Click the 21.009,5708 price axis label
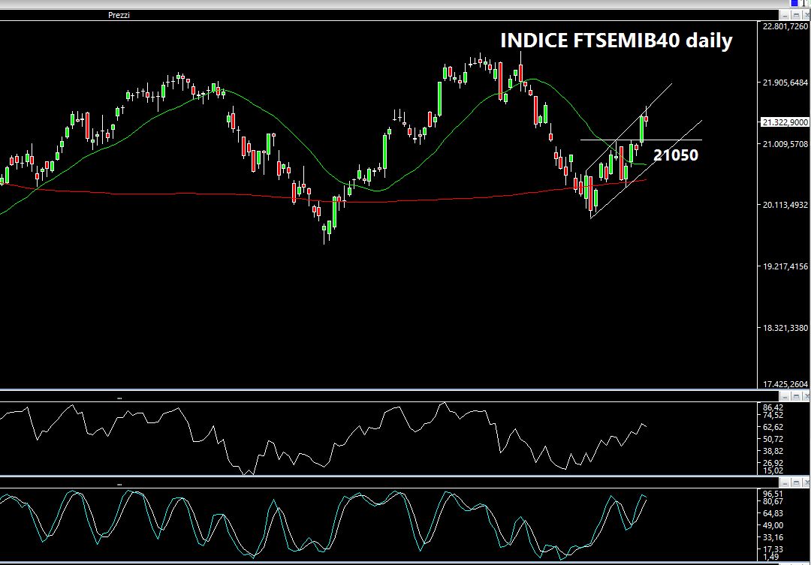The image size is (811, 565). click(785, 144)
